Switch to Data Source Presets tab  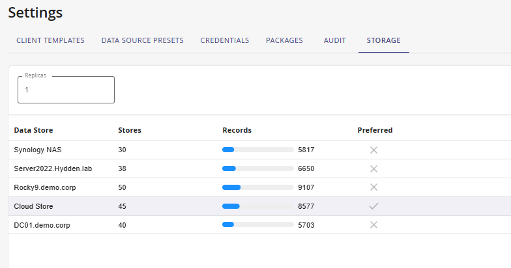pyautogui.click(x=142, y=40)
